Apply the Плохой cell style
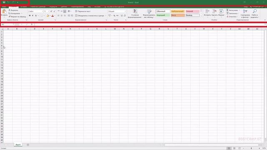The width and height of the screenshot is (267, 150). (x=192, y=11)
